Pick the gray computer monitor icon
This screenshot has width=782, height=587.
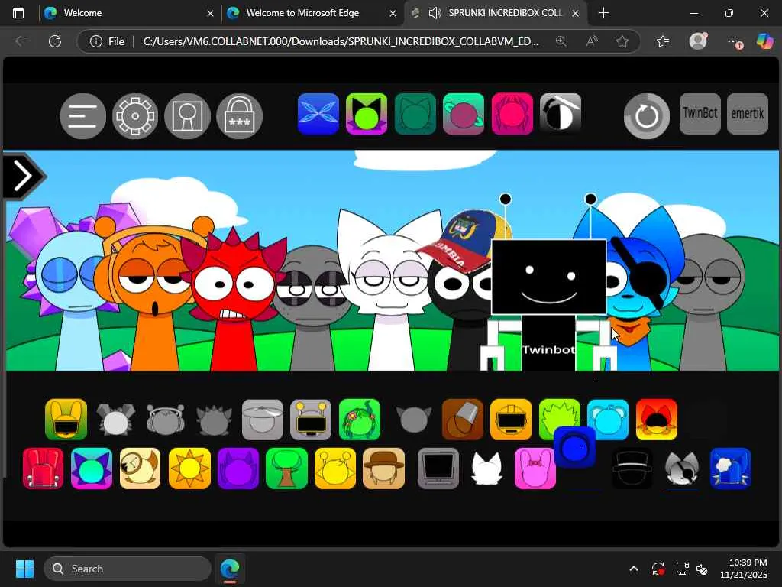pos(438,469)
